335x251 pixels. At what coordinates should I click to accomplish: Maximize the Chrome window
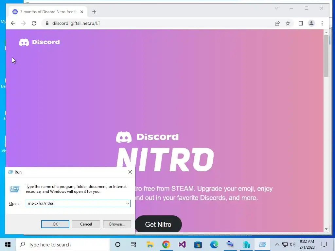click(x=307, y=8)
